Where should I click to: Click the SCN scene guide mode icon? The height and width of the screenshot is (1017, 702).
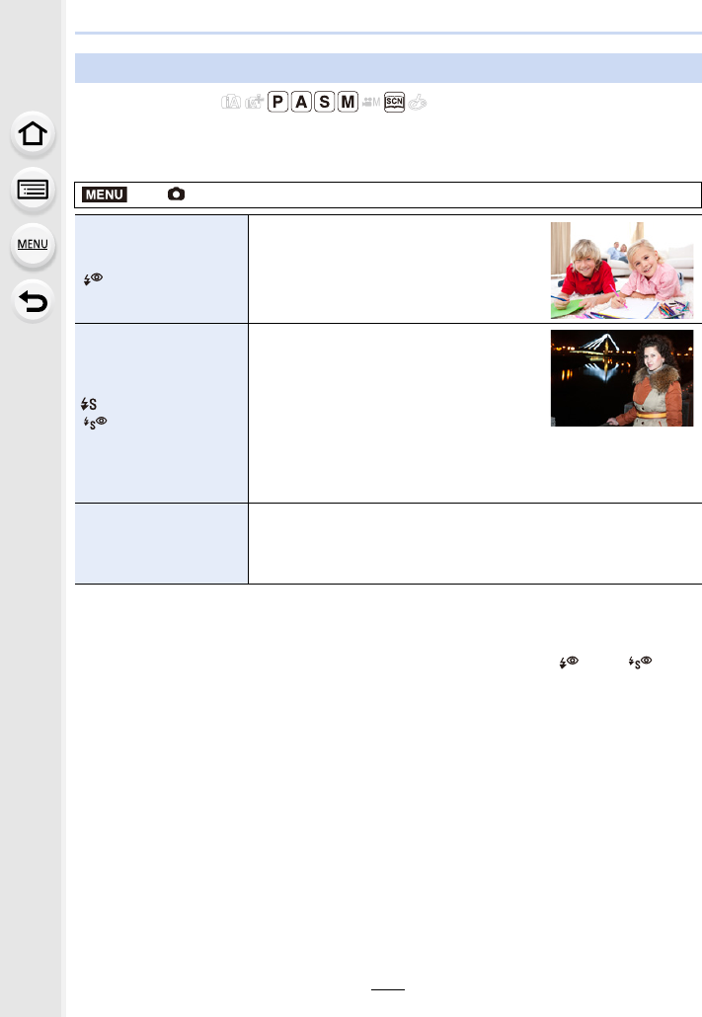[395, 102]
